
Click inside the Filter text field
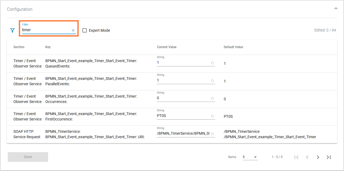(x=46, y=30)
